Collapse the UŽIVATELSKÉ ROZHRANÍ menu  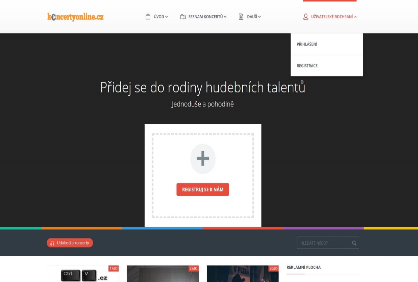[355, 17]
